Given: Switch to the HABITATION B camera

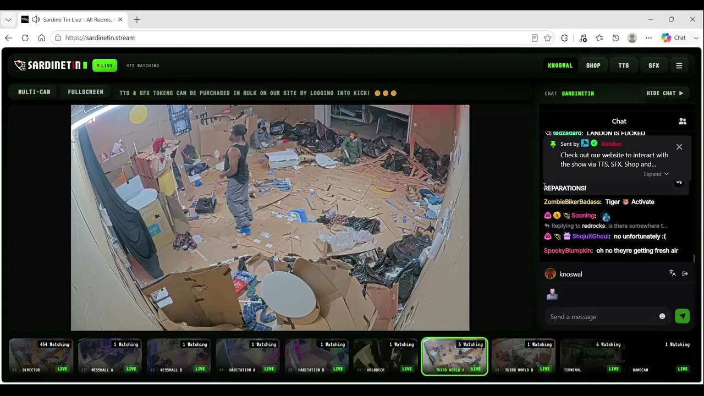Looking at the screenshot, I should tap(317, 357).
